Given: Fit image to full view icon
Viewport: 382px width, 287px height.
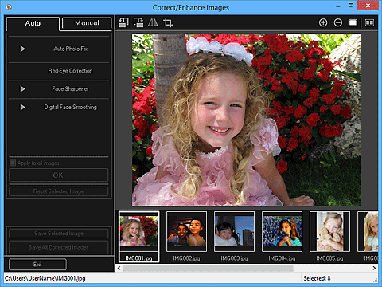Looking at the screenshot, I should [353, 22].
